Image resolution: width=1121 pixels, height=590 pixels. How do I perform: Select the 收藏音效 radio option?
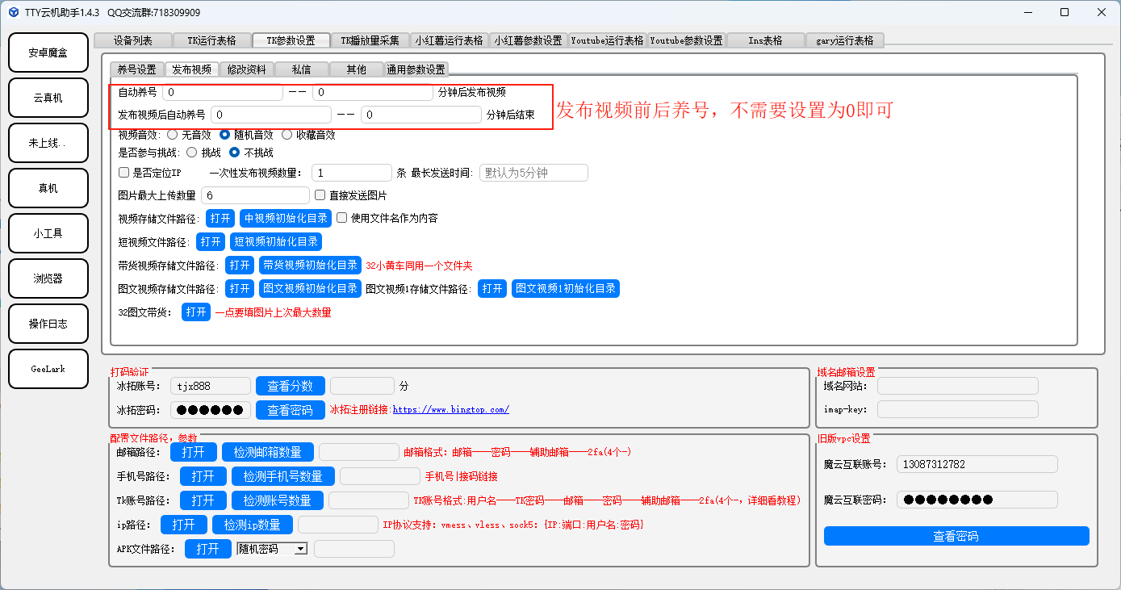pyautogui.click(x=308, y=135)
